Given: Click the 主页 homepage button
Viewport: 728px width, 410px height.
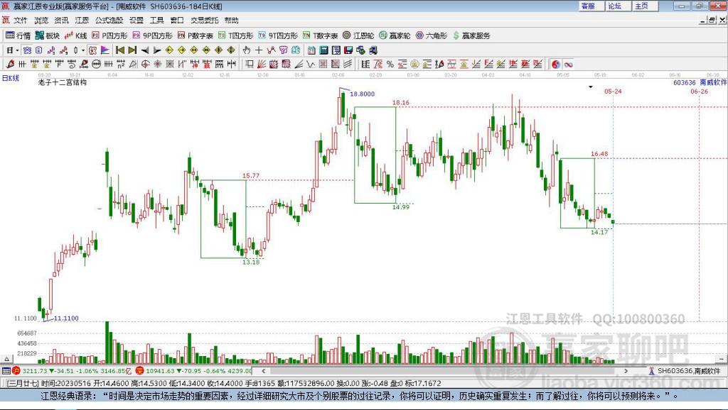Looking at the screenshot, I should [x=644, y=6].
